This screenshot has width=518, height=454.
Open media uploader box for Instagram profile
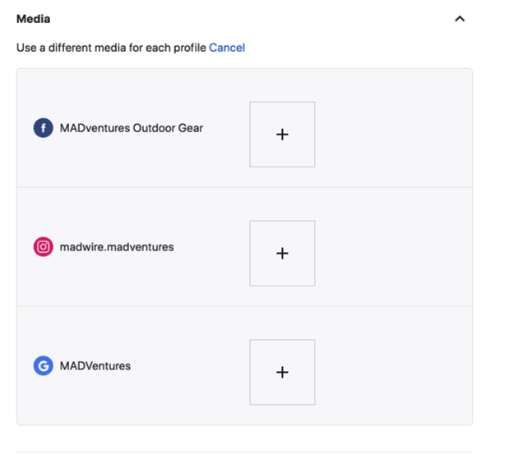pyautogui.click(x=282, y=254)
